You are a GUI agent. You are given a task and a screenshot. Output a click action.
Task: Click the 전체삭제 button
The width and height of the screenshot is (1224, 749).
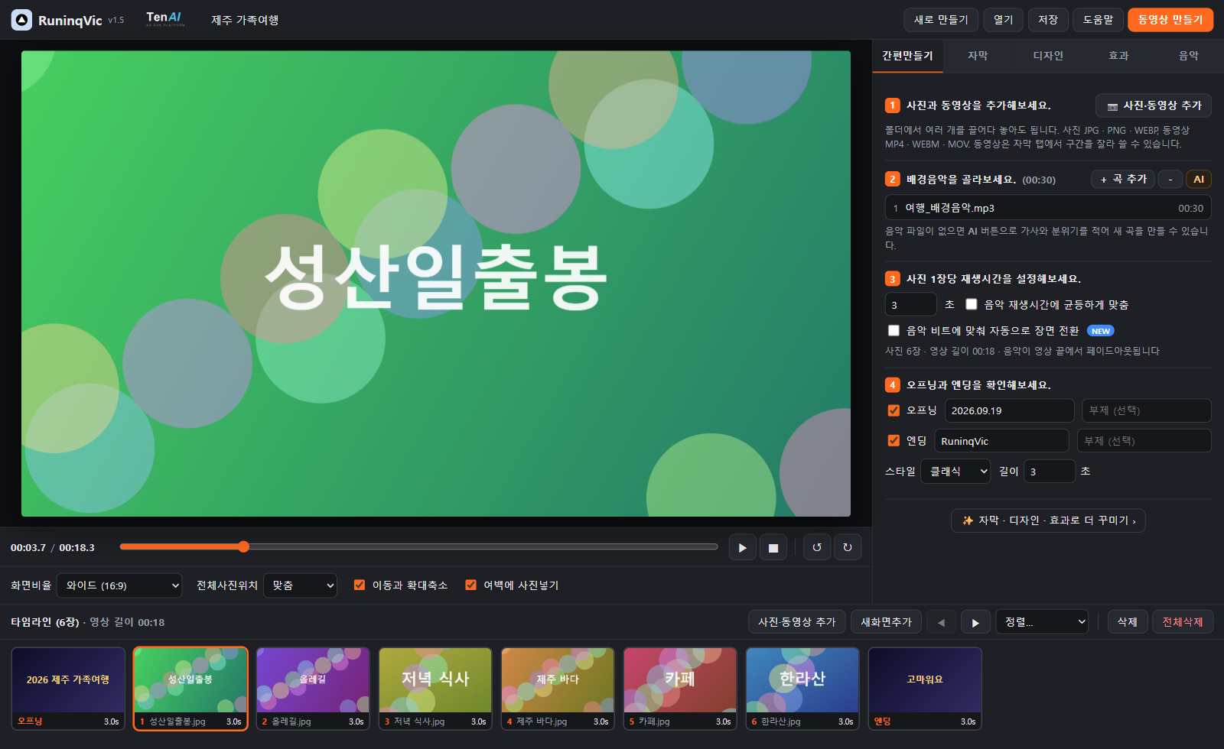pyautogui.click(x=1183, y=622)
